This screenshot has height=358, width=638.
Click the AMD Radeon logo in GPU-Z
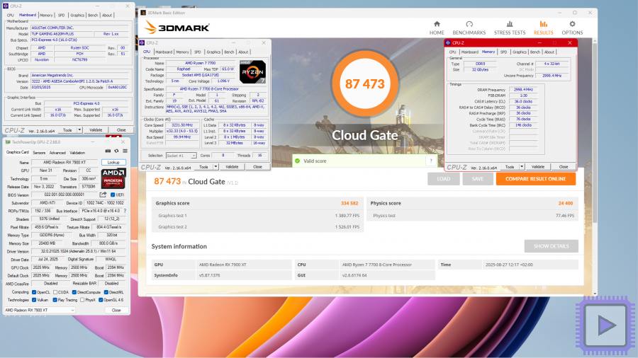pos(113,178)
